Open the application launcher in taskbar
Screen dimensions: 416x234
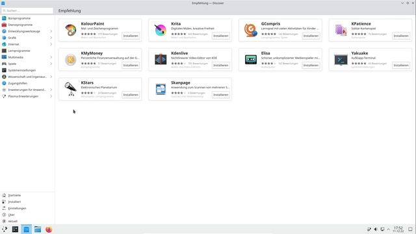[5, 229]
